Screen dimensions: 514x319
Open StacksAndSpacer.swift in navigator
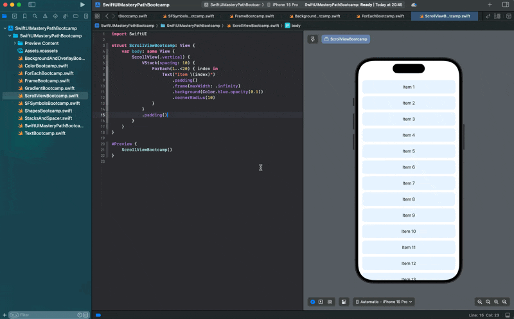tap(48, 118)
